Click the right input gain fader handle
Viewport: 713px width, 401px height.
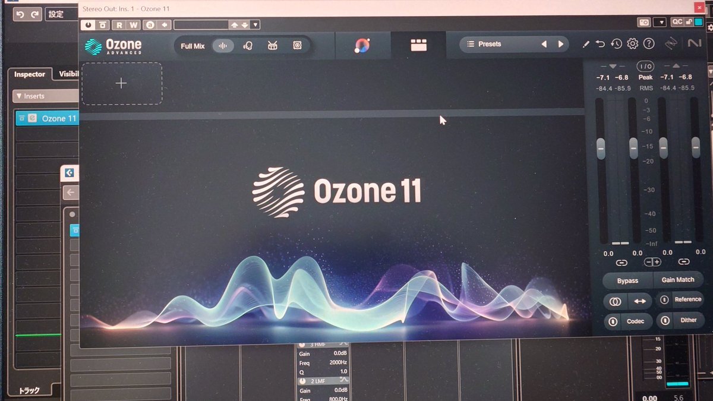pos(633,147)
